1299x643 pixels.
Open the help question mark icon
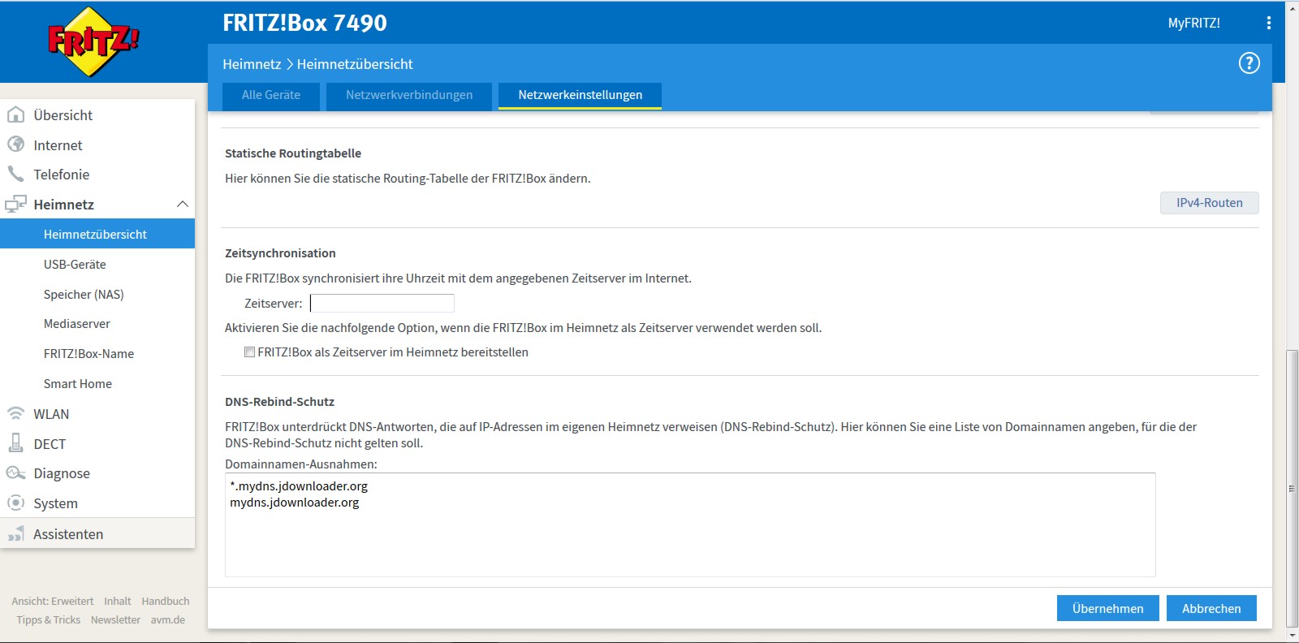[1249, 63]
